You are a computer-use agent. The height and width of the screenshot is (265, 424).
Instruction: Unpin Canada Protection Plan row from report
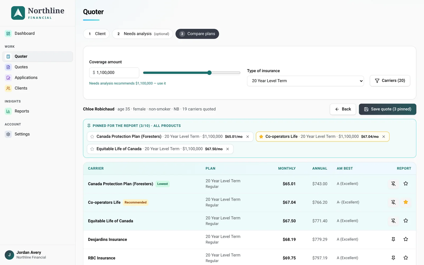tap(393, 184)
